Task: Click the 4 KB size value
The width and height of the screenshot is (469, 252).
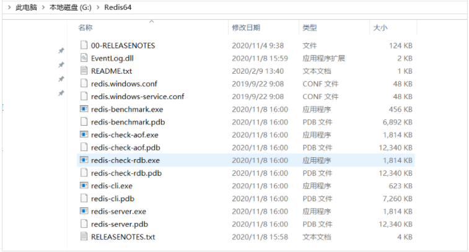Action: tap(405, 237)
